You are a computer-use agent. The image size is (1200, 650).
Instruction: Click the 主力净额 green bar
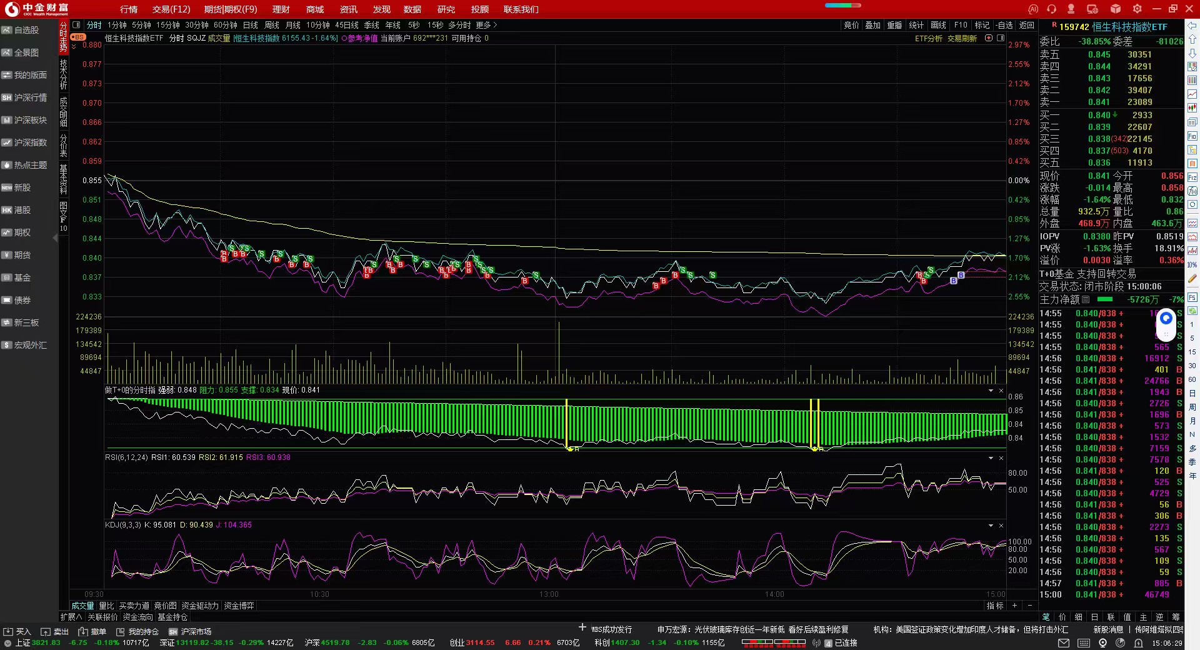1105,299
